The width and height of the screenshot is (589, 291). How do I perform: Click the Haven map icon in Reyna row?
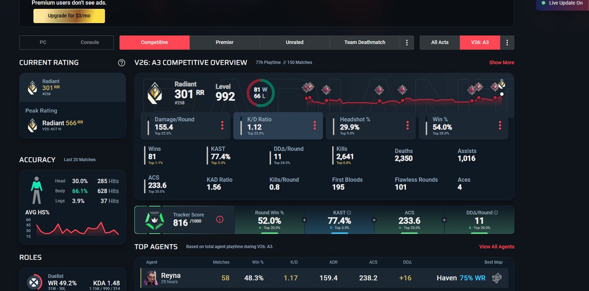tap(497, 278)
